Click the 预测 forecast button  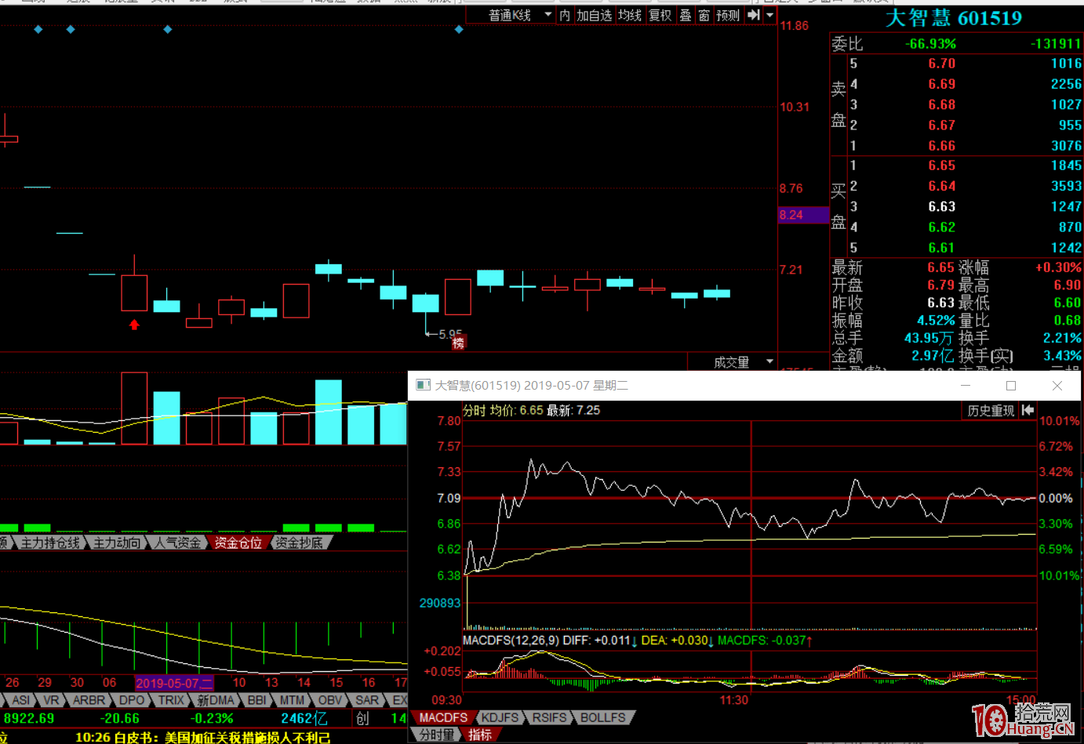click(x=728, y=15)
